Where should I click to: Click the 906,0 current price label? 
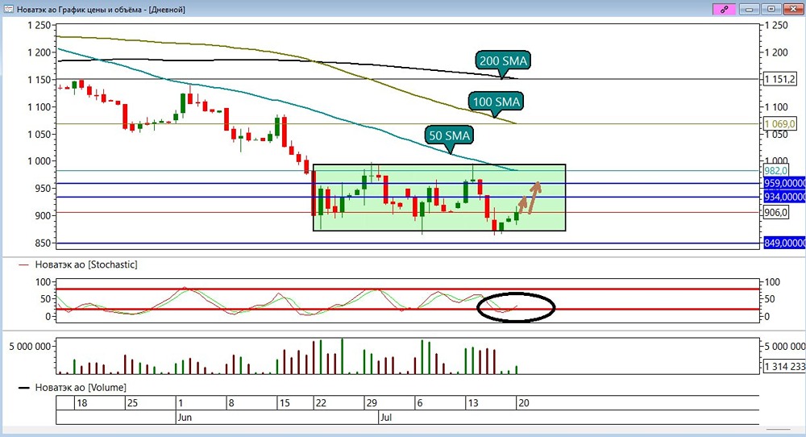776,212
